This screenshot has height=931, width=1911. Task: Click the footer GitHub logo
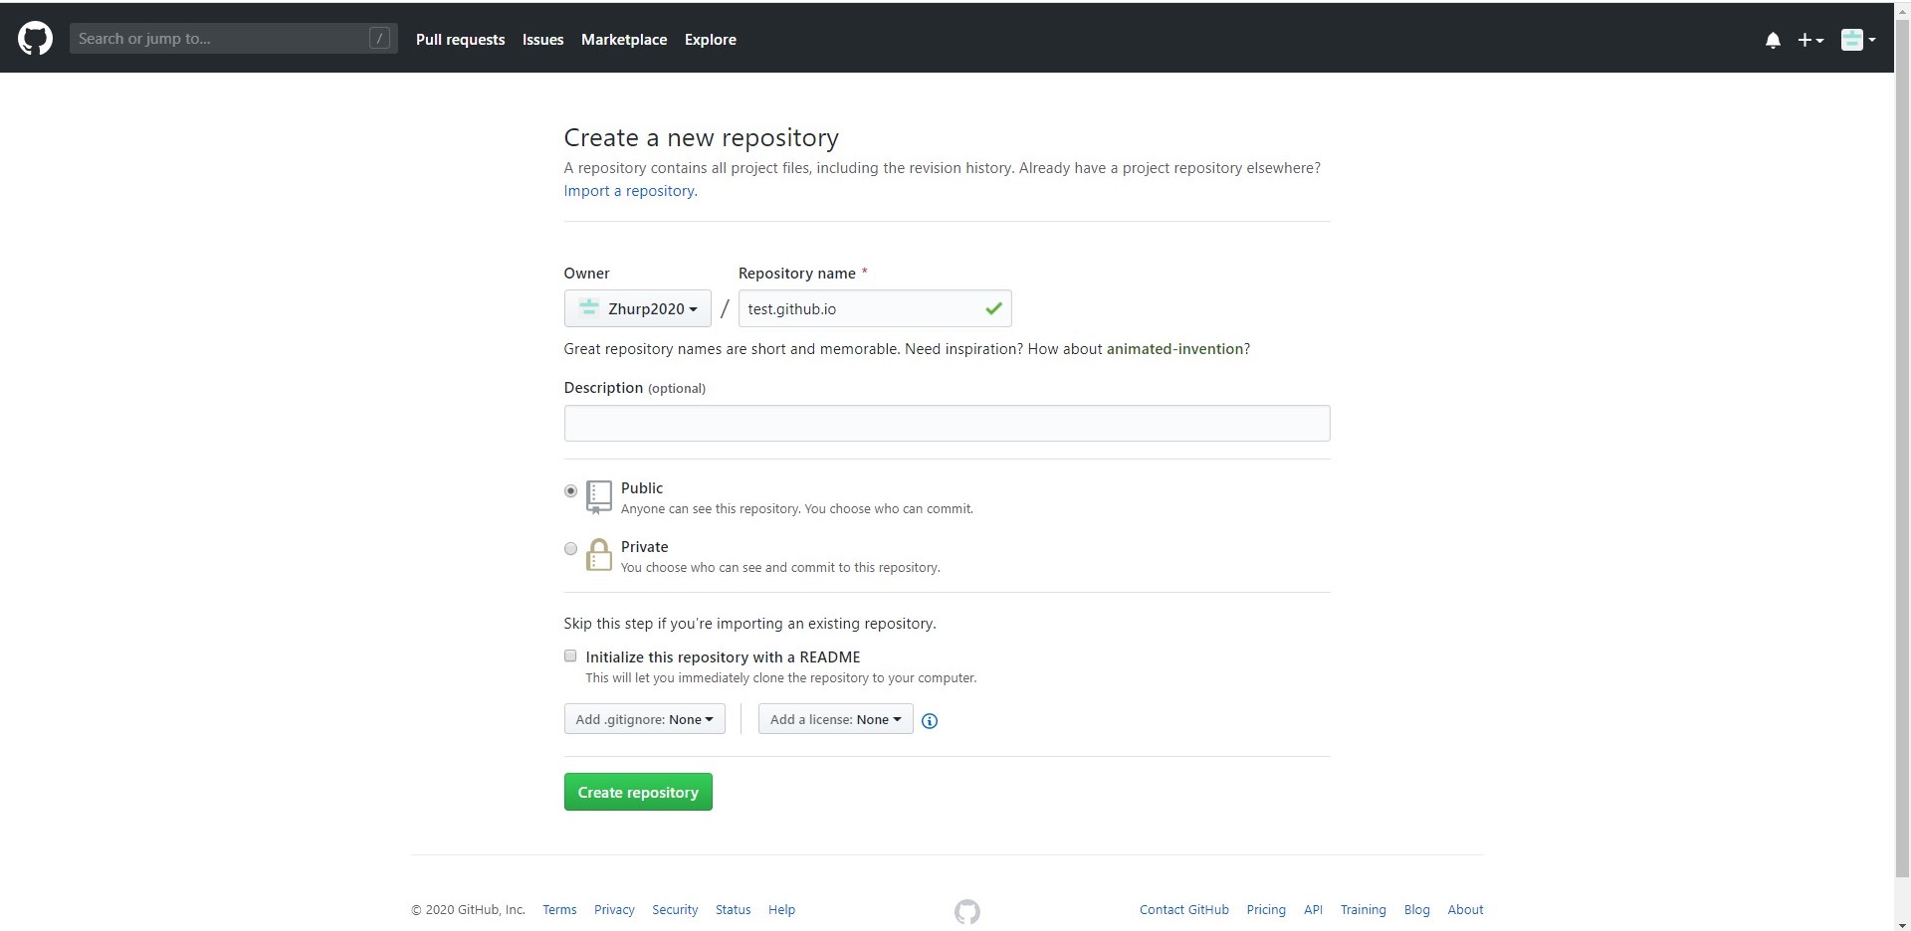pyautogui.click(x=967, y=911)
